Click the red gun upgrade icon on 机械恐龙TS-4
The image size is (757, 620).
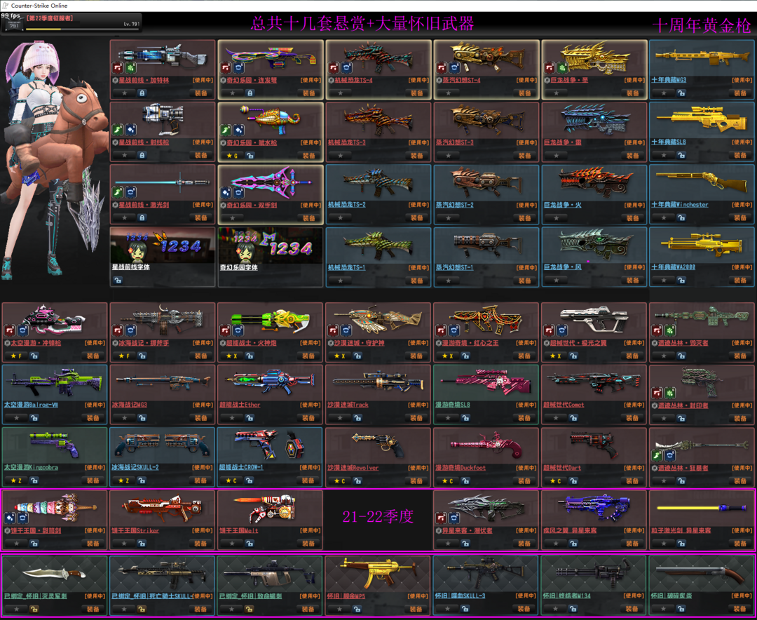click(334, 67)
